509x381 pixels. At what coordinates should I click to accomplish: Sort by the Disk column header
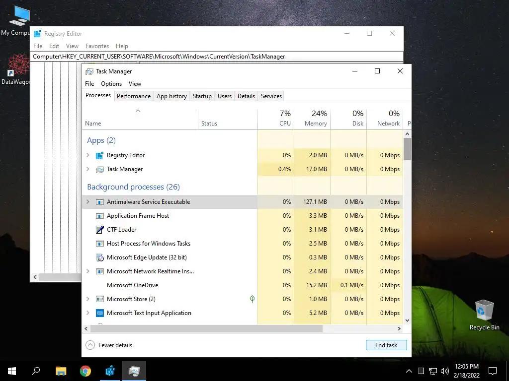click(x=348, y=118)
